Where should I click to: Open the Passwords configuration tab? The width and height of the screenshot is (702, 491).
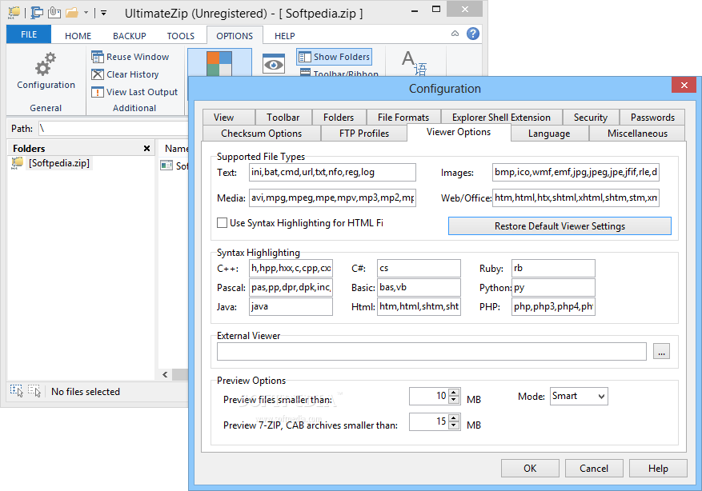click(x=652, y=118)
